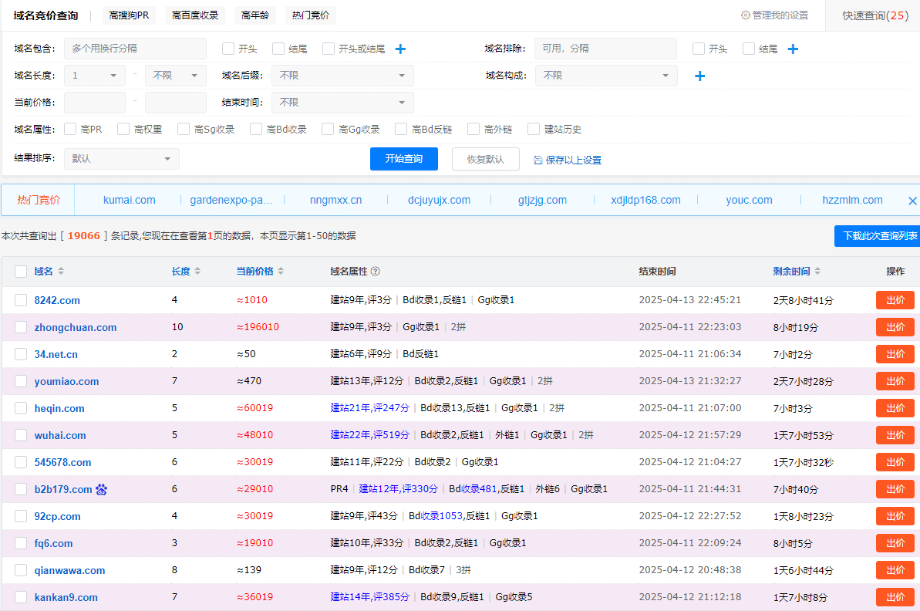
Task: Open the 域名后缀 dropdown
Action: tap(342, 76)
